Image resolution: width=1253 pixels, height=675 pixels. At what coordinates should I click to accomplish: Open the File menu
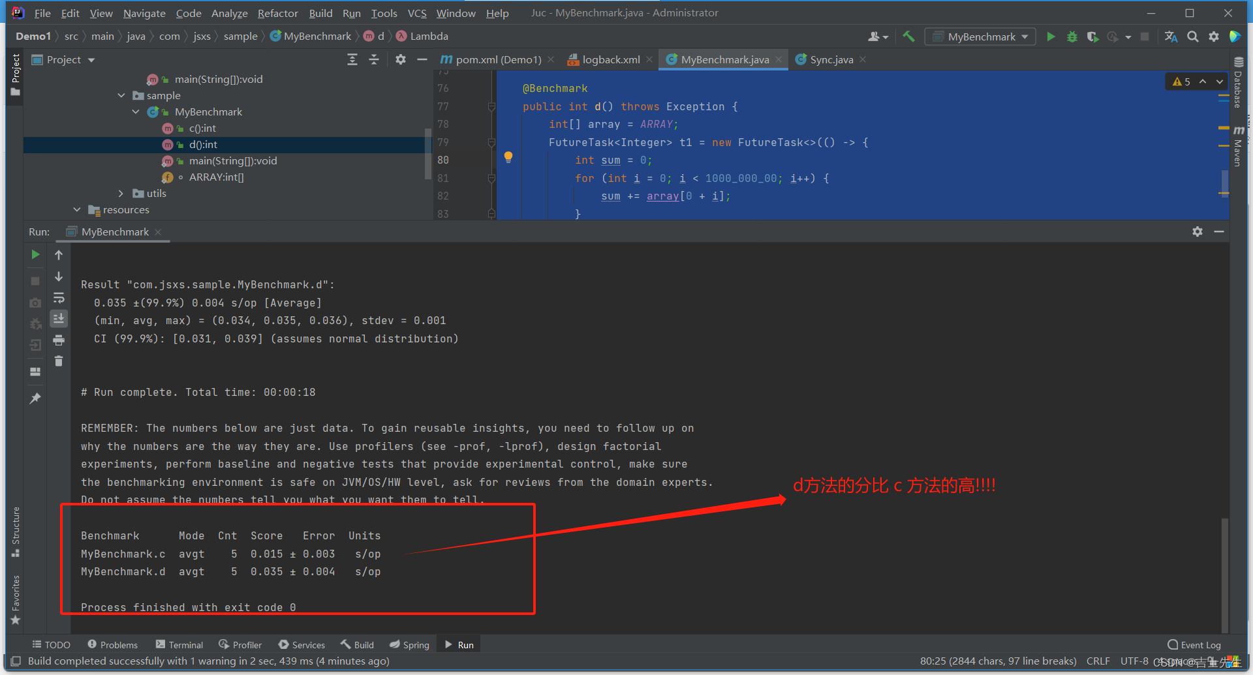tap(42, 13)
